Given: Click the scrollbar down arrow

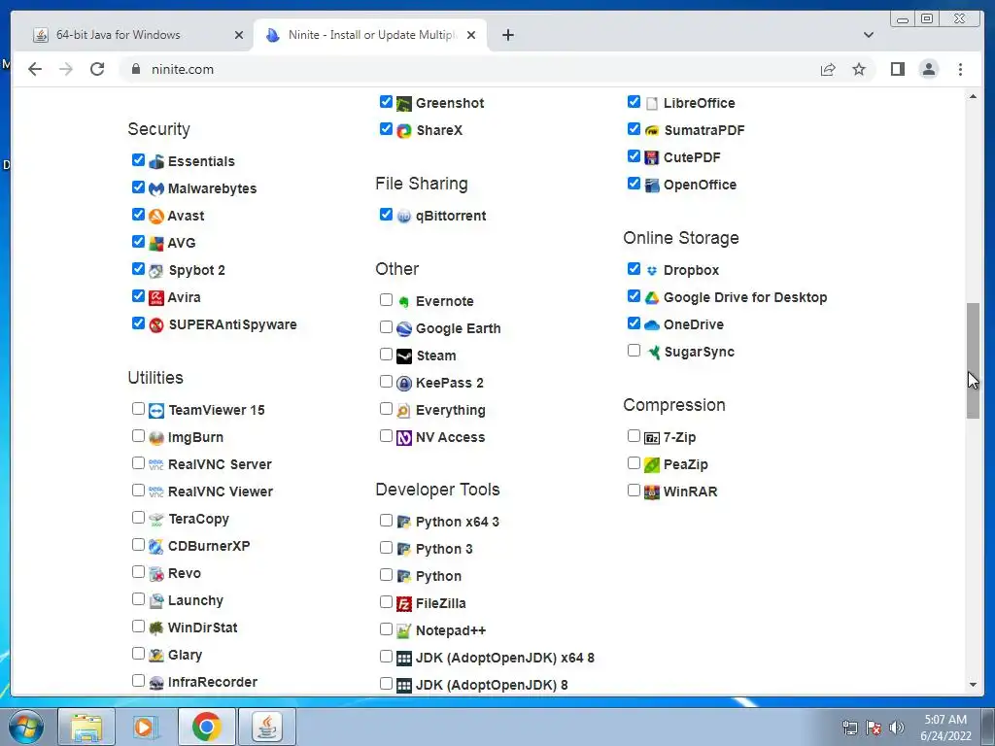Looking at the screenshot, I should pyautogui.click(x=973, y=685).
